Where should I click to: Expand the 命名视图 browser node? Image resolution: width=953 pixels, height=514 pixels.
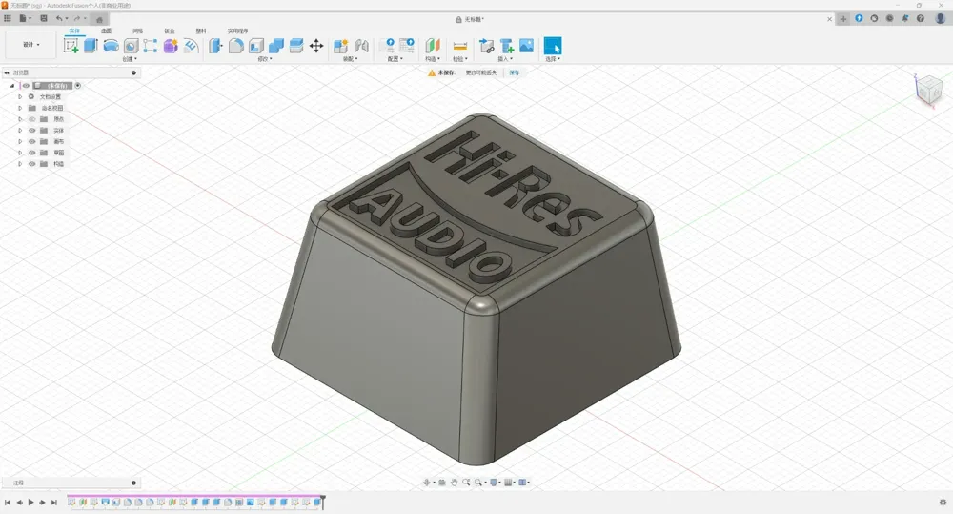point(20,108)
